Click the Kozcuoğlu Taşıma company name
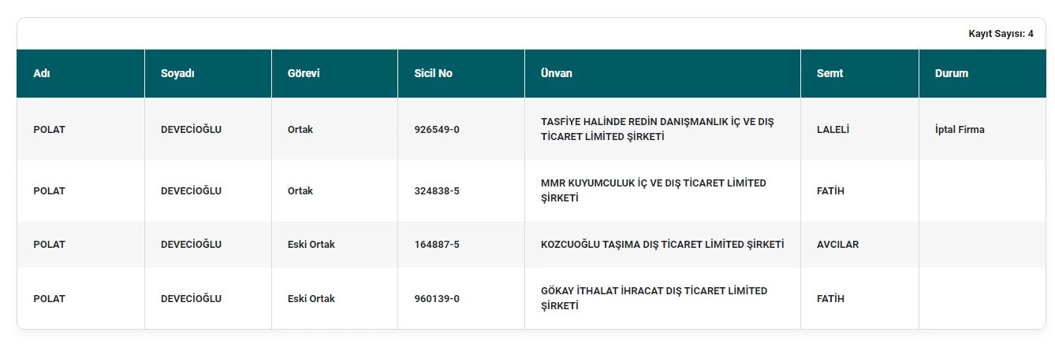 [x=662, y=244]
